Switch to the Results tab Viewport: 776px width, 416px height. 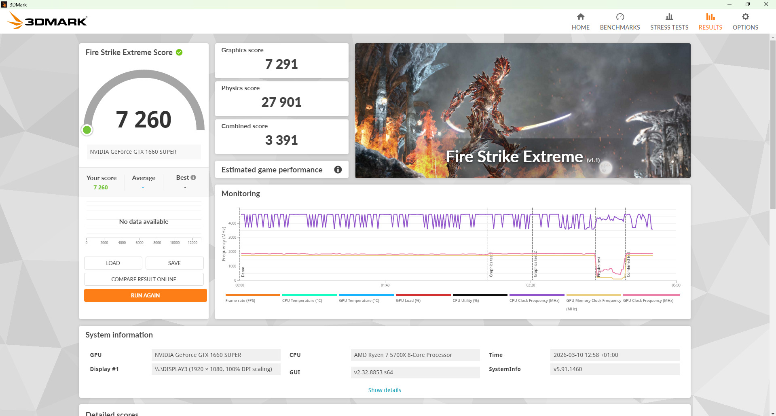(710, 21)
